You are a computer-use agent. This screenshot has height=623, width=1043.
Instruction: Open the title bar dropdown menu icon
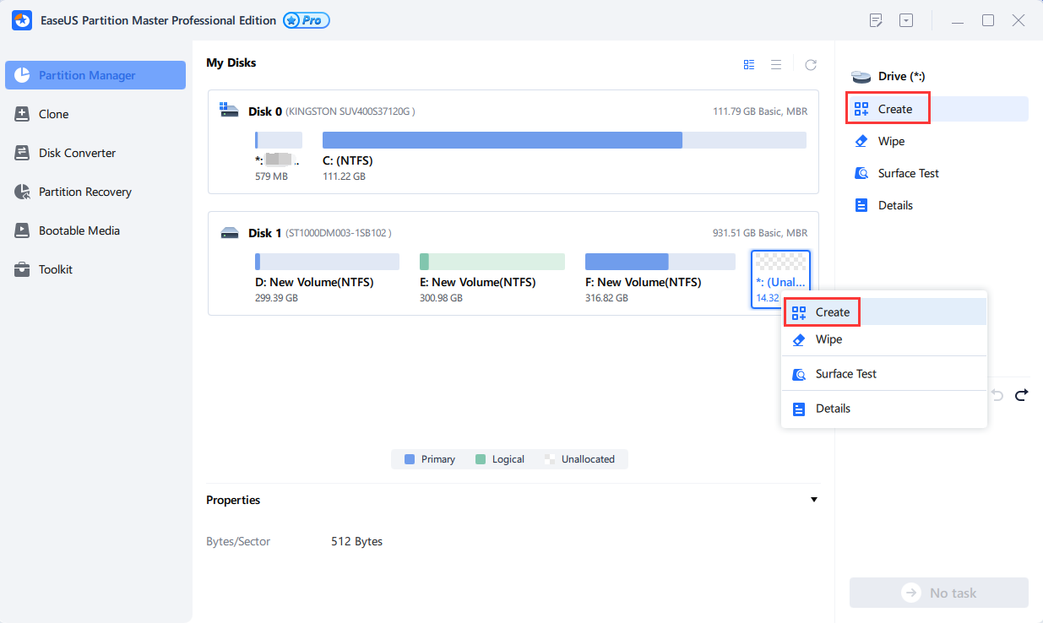point(906,20)
